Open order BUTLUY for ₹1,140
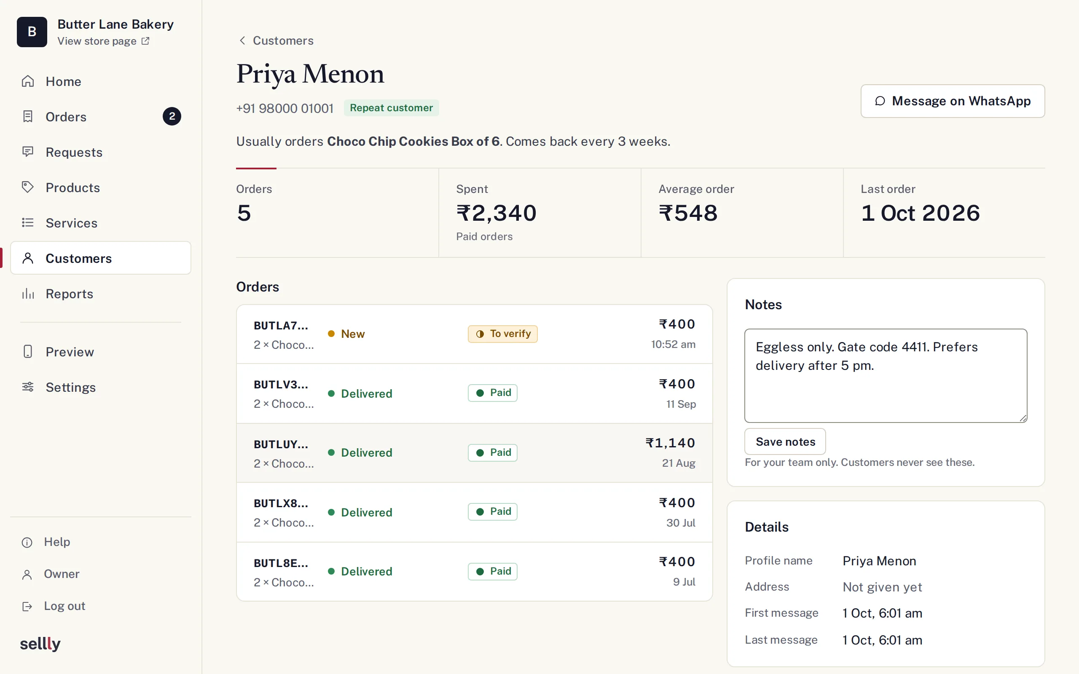Screen dimensions: 1079x674 pyautogui.click(x=475, y=452)
